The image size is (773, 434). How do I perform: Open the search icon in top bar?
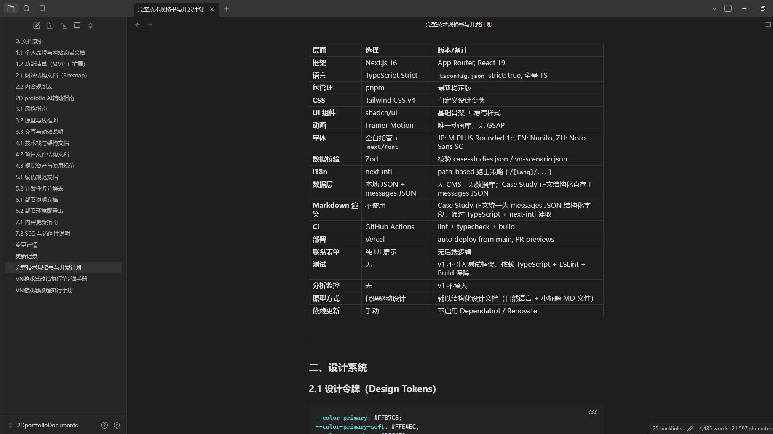tap(27, 8)
